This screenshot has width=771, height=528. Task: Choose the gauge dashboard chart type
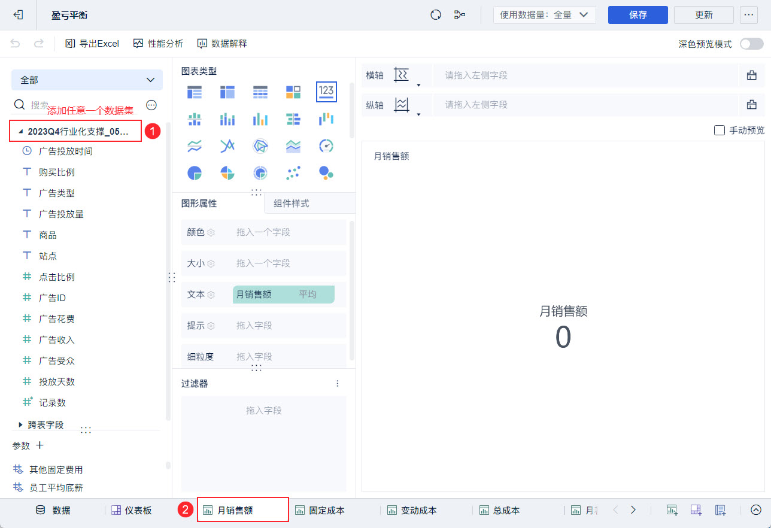tap(326, 146)
